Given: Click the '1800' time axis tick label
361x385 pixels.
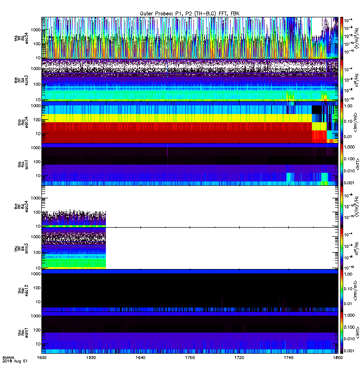Looking at the screenshot, I should click(338, 358).
